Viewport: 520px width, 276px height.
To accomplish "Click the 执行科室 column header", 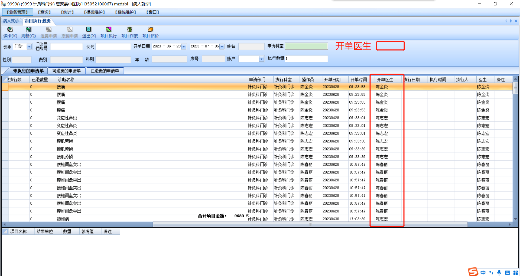I will click(x=287, y=80).
